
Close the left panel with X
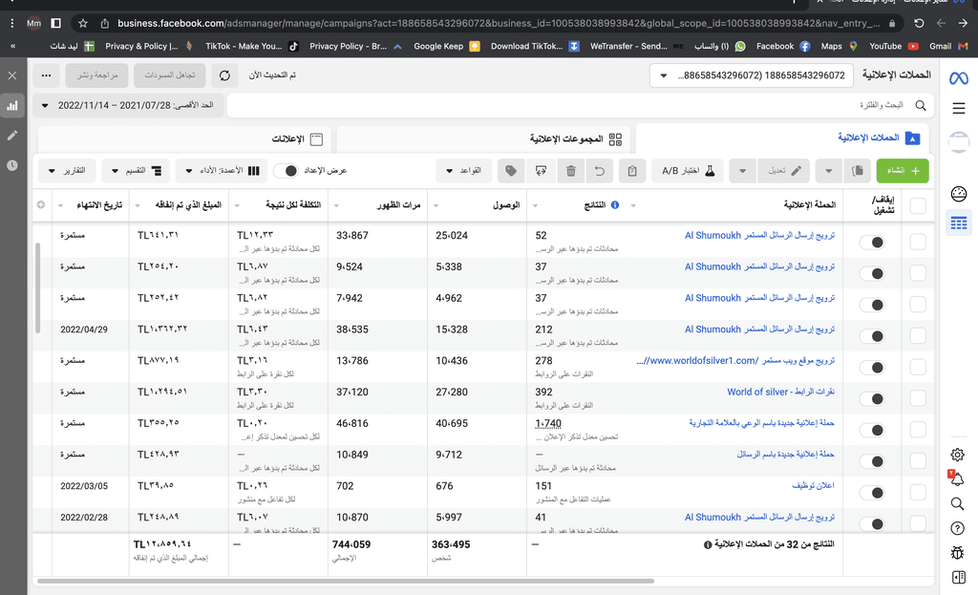click(x=11, y=75)
